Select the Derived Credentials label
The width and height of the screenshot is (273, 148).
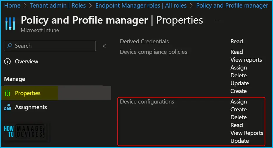point(144,41)
